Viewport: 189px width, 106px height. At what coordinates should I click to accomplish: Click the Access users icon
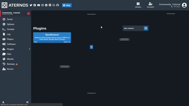pyautogui.click(x=4, y=69)
